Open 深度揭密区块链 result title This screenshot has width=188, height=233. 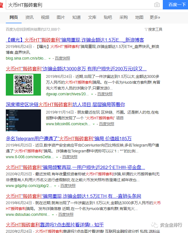click(x=65, y=104)
